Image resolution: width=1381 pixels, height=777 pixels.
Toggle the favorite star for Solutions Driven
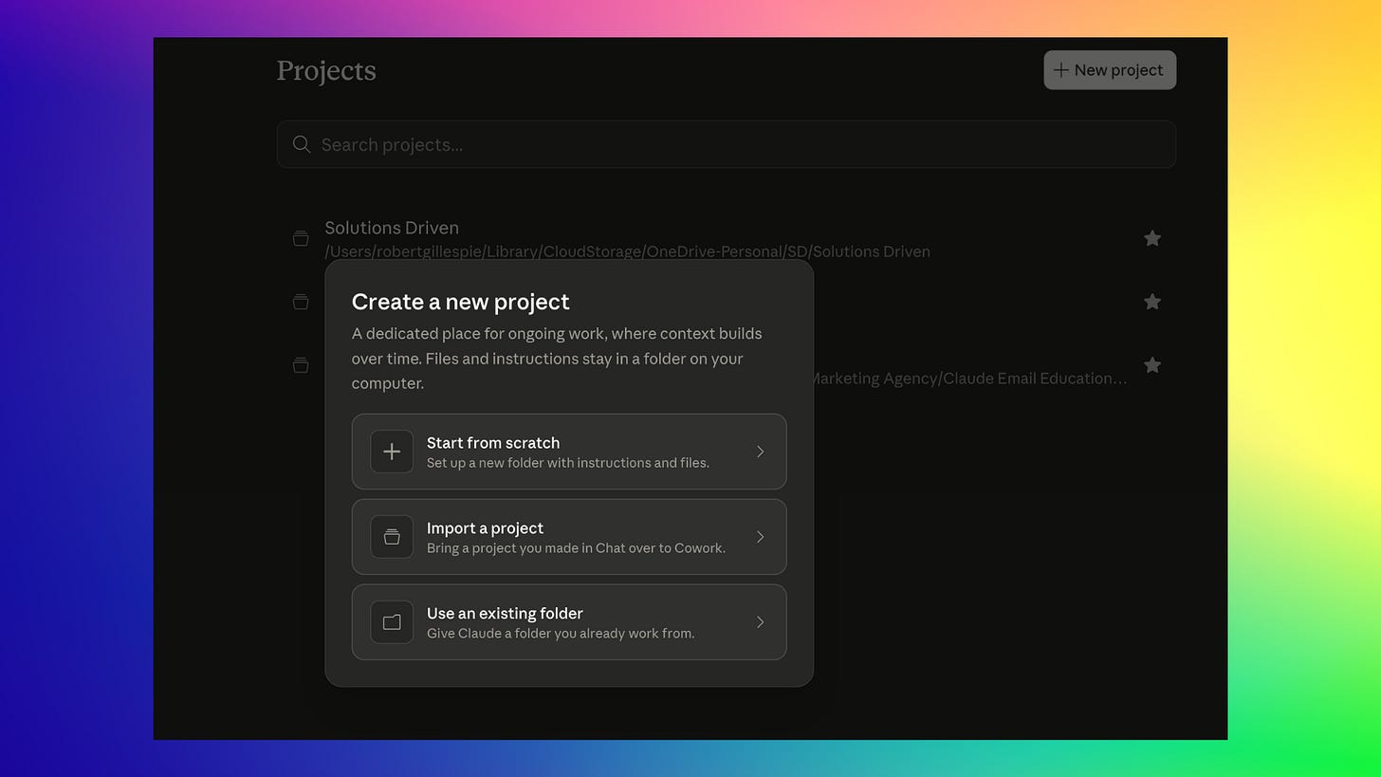pos(1152,238)
